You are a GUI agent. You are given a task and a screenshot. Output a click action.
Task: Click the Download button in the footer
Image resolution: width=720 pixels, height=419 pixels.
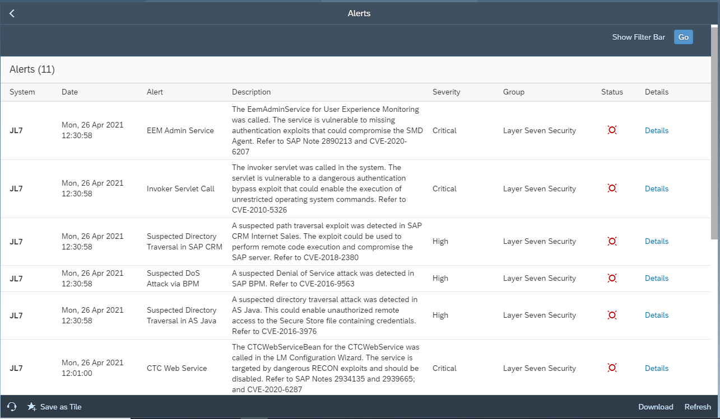click(x=656, y=407)
